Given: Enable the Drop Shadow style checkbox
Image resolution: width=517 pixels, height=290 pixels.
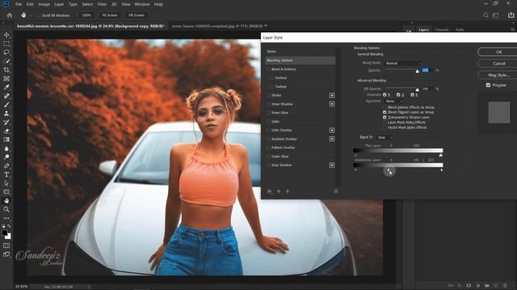Looking at the screenshot, I should point(268,165).
